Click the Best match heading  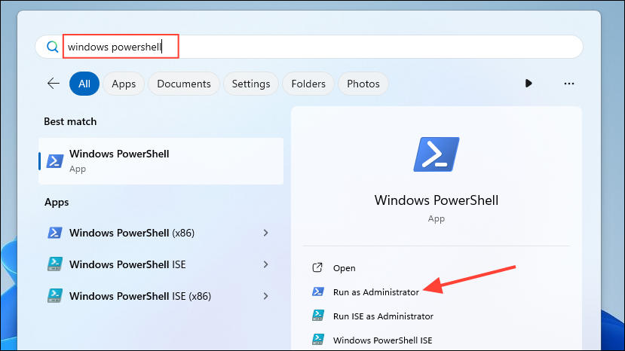point(70,121)
